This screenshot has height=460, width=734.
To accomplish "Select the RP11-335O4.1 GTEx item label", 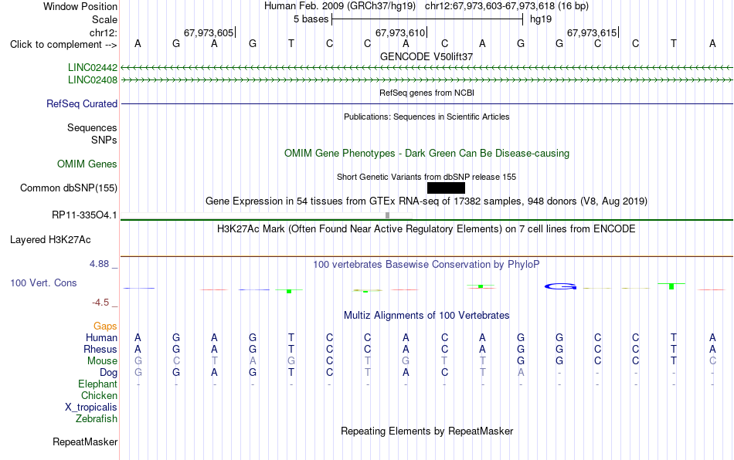I will 84,215.
